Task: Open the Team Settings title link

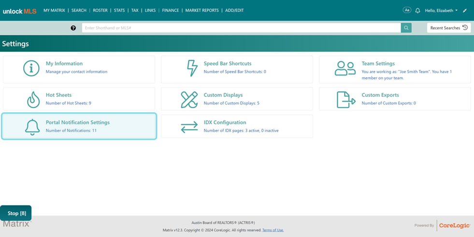Action: [x=378, y=63]
